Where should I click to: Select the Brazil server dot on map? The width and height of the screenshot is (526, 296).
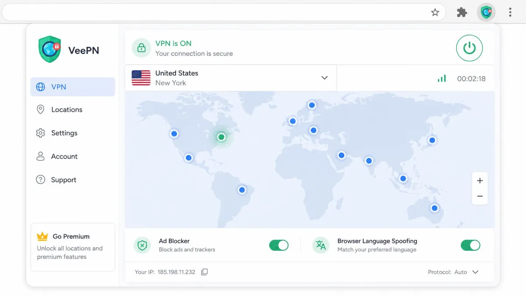[x=242, y=190]
